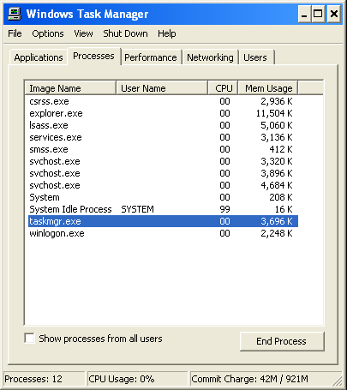Screen dimensions: 347x390
Task: Select the System Idle Process row
Action: (x=163, y=209)
